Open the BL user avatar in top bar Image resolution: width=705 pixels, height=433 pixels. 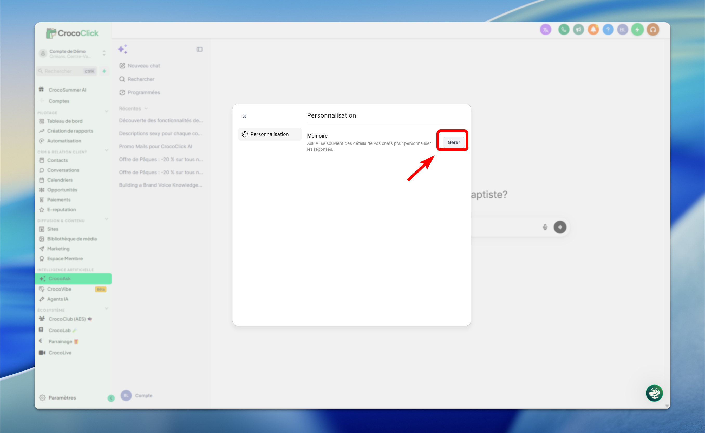(622, 30)
